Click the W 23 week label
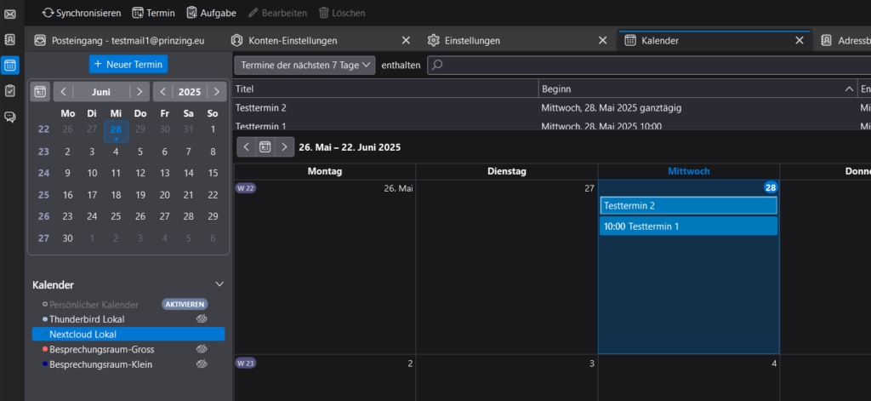Viewport: 871px width, 401px height. (x=246, y=363)
